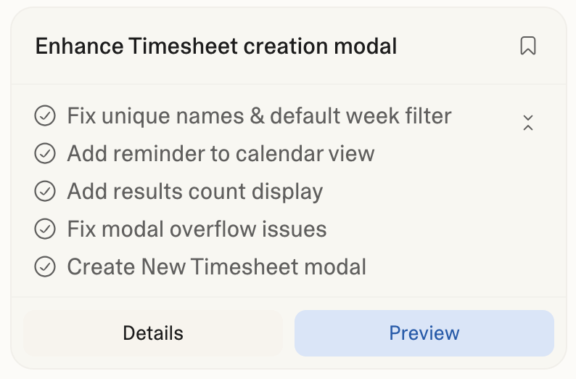
Task: Open the Preview
Action: coord(424,333)
